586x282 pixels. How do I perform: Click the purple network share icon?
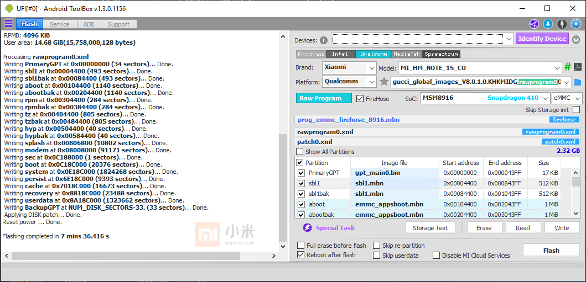click(x=534, y=24)
